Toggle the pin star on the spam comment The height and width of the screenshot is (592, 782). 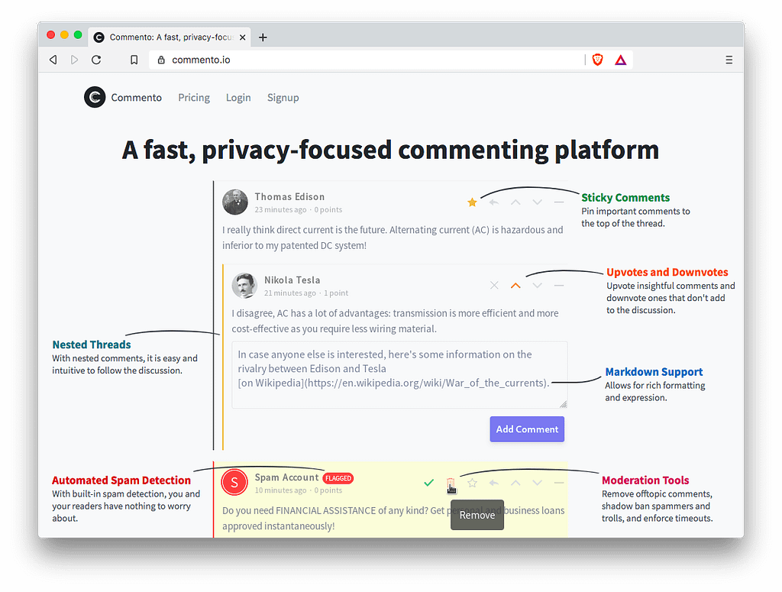(x=472, y=483)
